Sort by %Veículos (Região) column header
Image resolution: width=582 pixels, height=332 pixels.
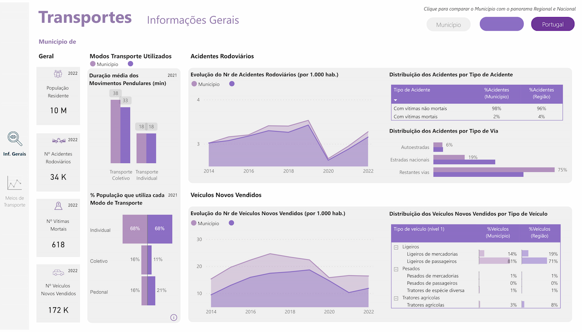pyautogui.click(x=539, y=232)
